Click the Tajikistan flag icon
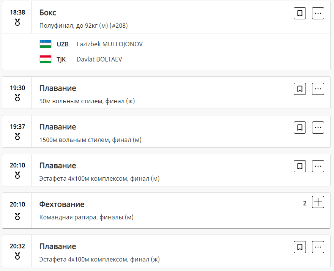 click(x=46, y=59)
